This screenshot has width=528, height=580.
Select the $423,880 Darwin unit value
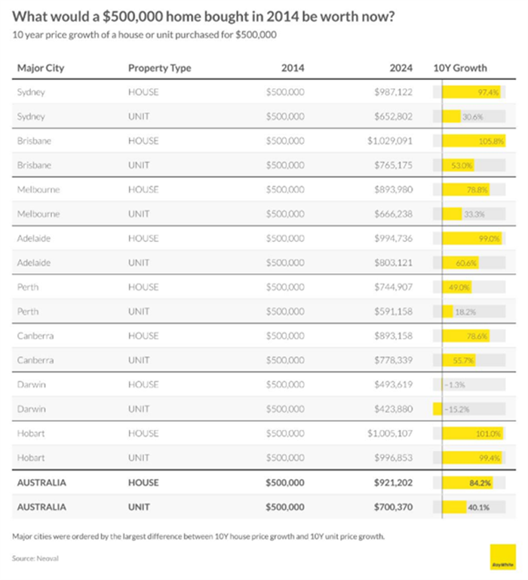point(393,409)
